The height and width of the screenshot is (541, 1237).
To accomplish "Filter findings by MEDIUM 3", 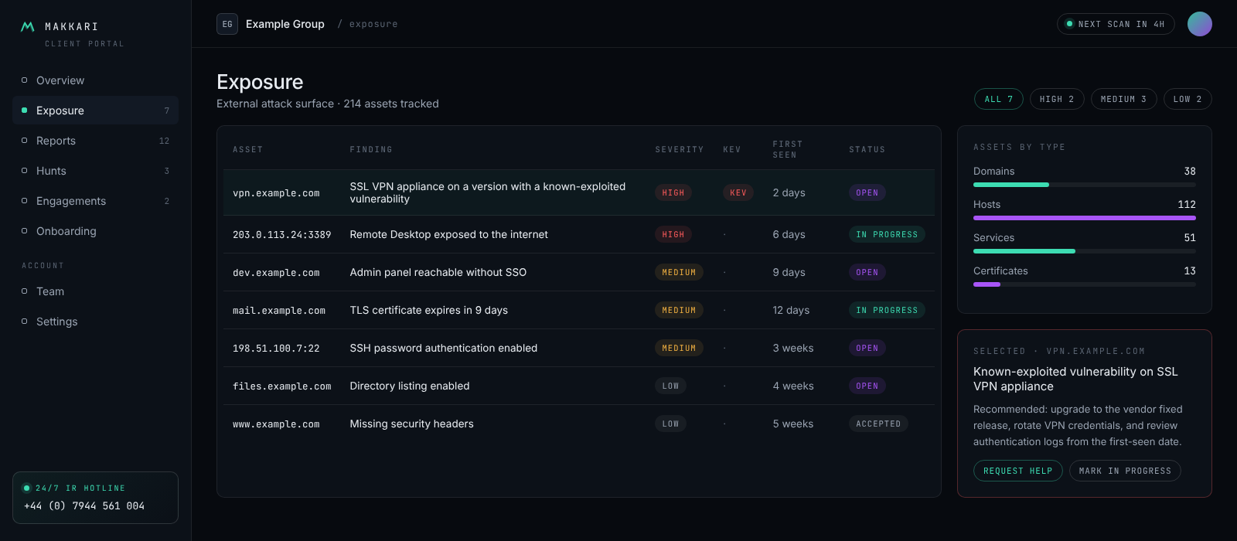I will point(1124,99).
